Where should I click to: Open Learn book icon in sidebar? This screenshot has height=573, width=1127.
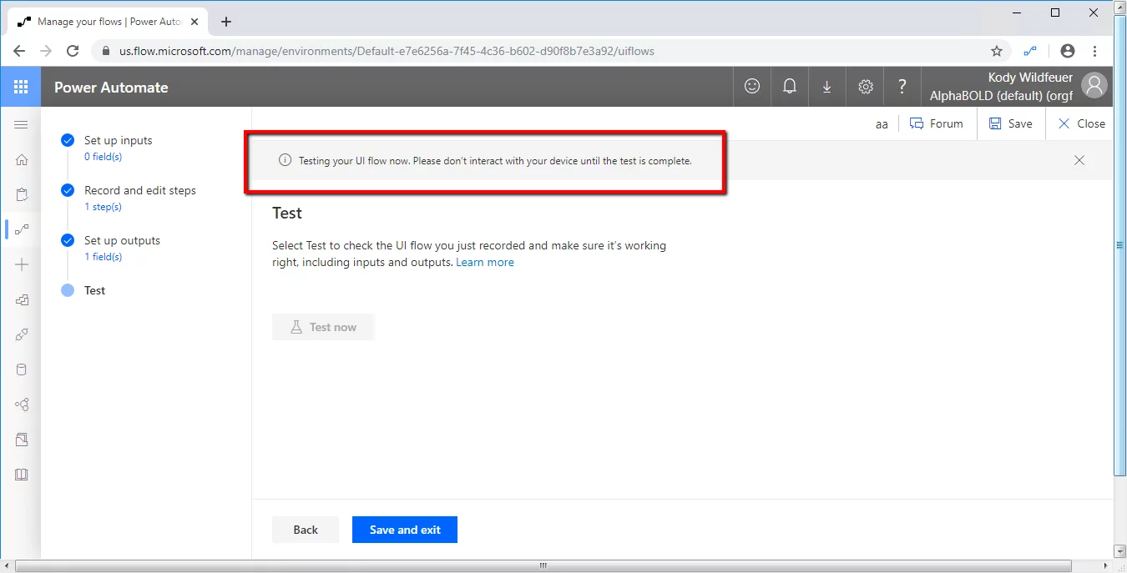pyautogui.click(x=22, y=475)
